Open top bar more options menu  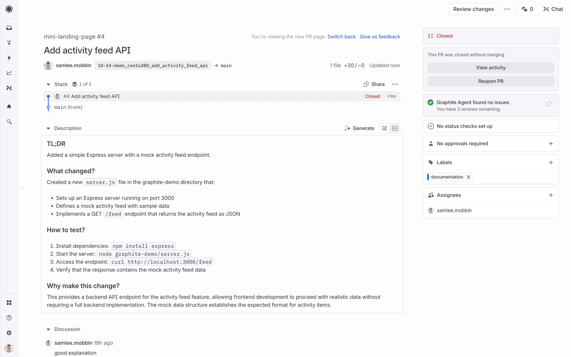[x=507, y=9]
